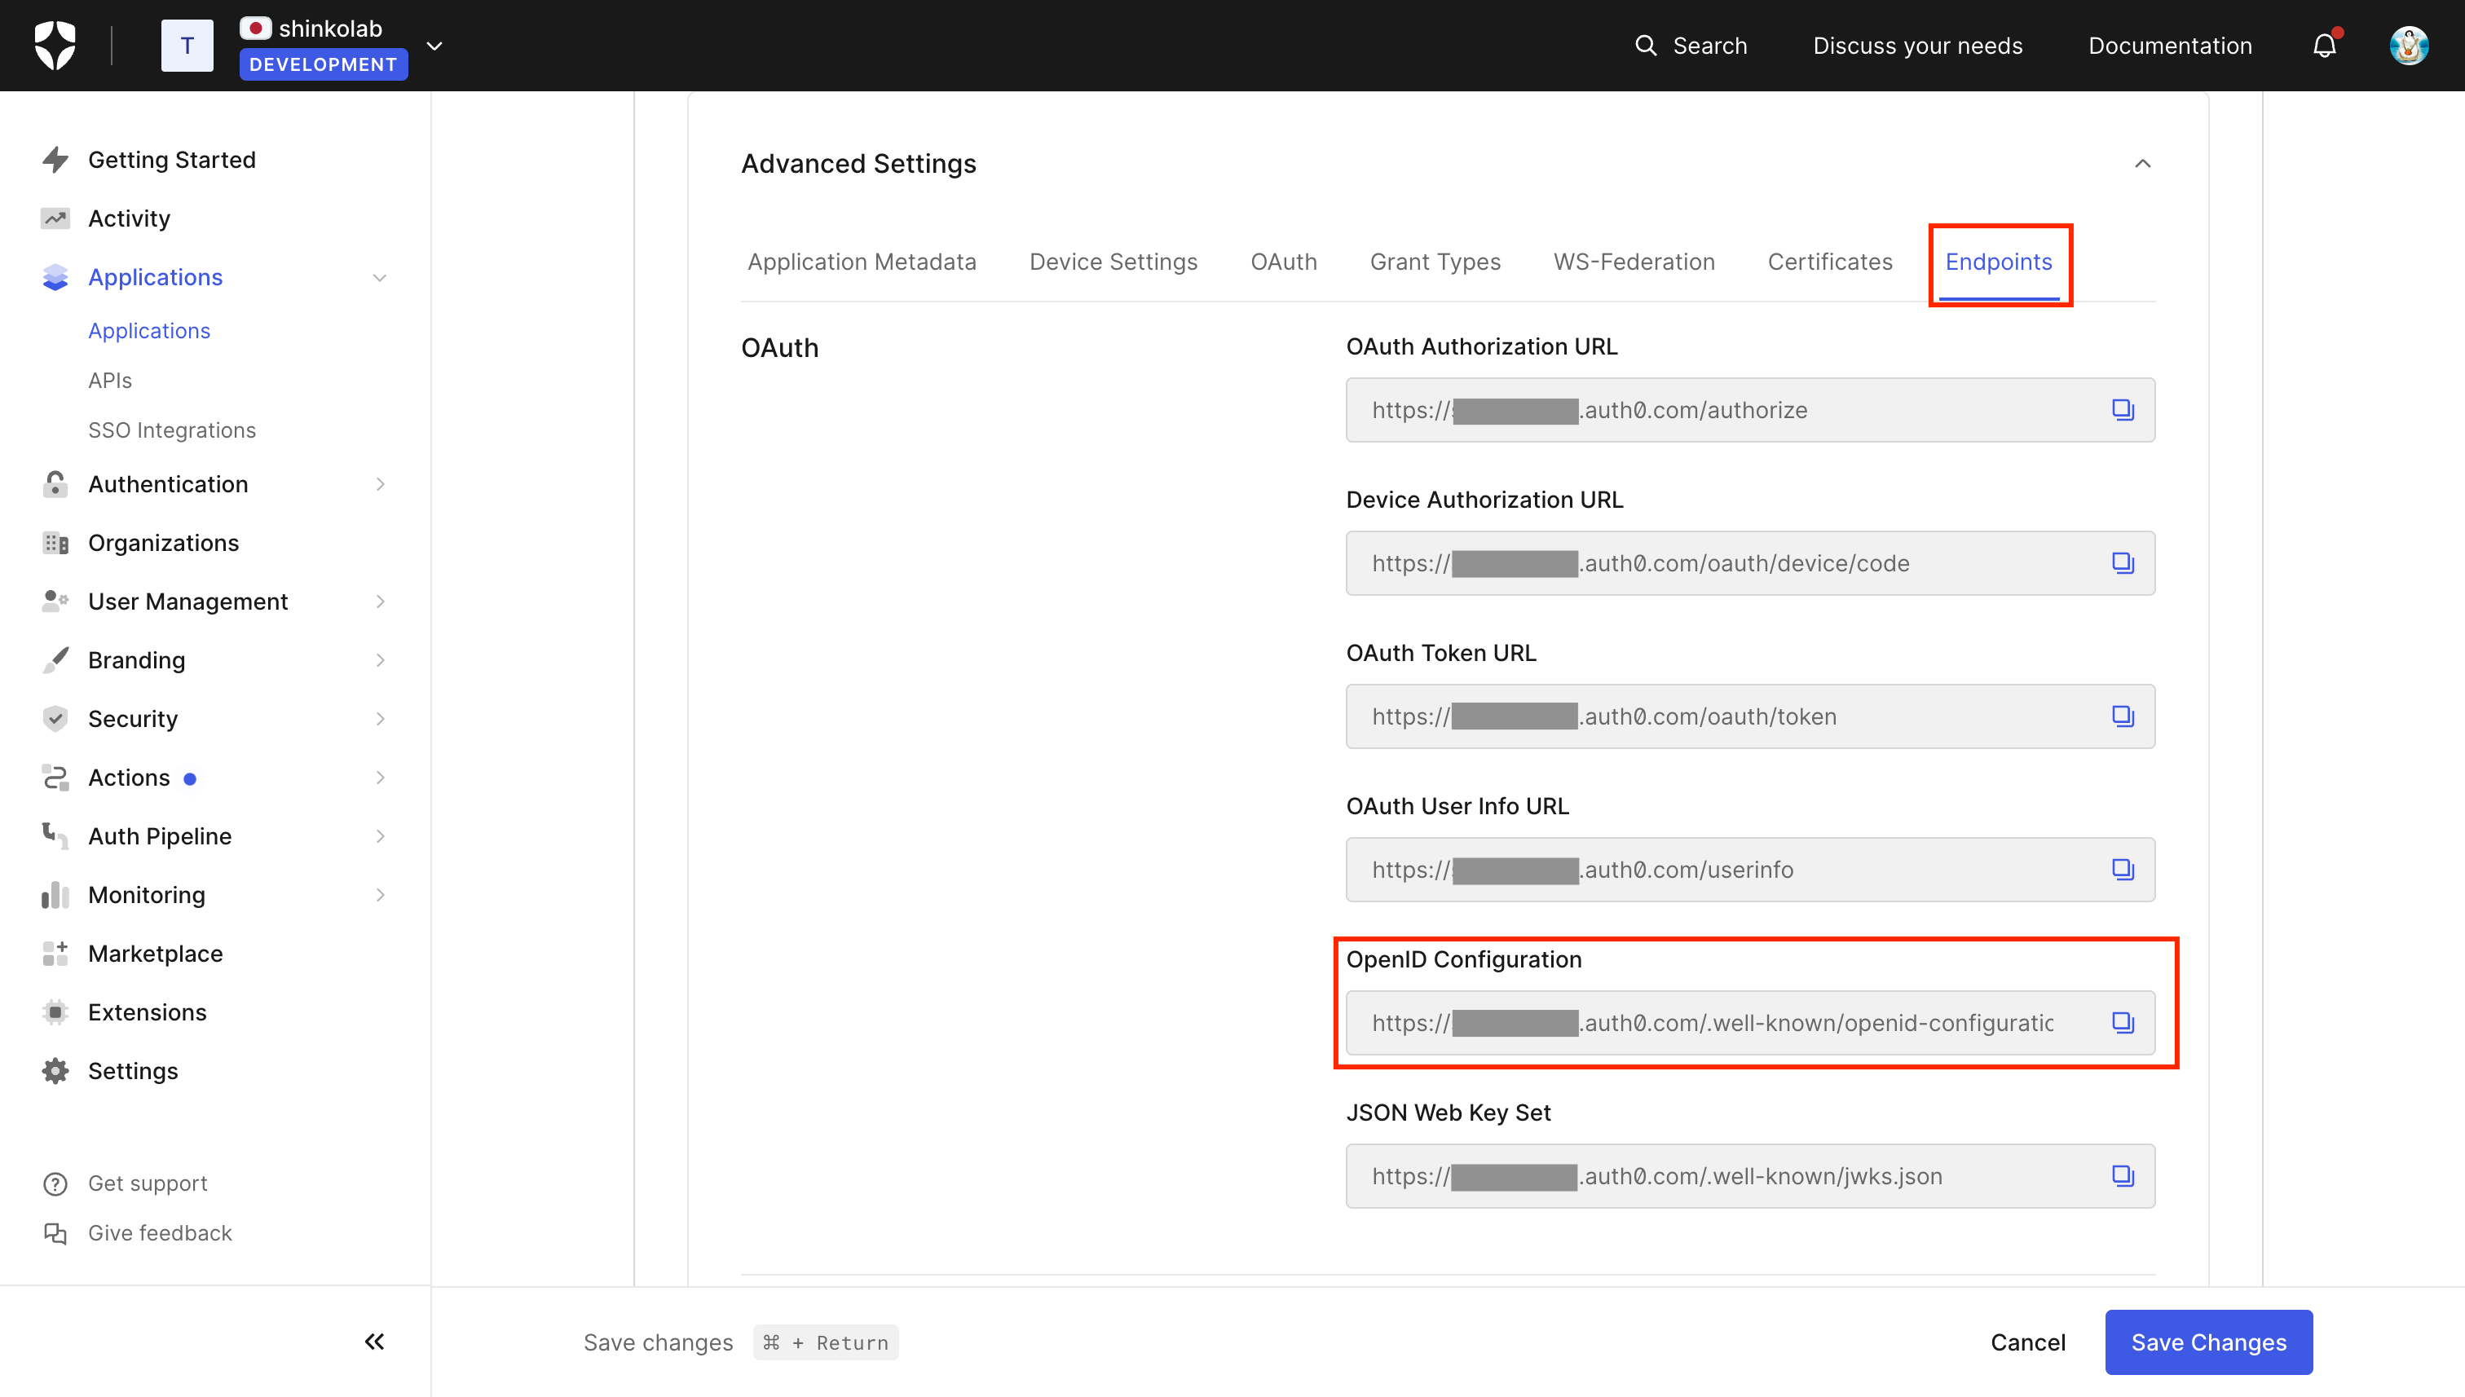
Task: Open SSO Integrations in the sidebar
Action: [x=172, y=430]
